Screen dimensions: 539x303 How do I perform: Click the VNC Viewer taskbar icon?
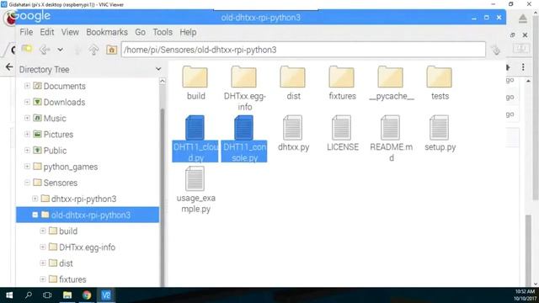[x=106, y=295]
